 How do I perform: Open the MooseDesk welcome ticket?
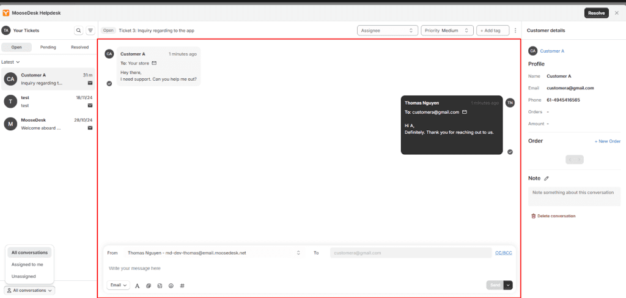[x=48, y=124]
